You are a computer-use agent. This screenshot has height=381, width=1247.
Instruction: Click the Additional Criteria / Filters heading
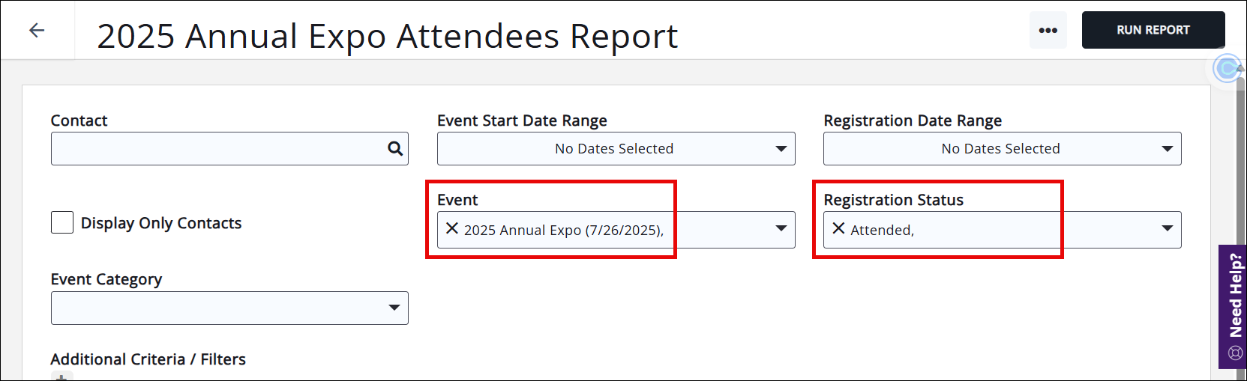(x=148, y=359)
